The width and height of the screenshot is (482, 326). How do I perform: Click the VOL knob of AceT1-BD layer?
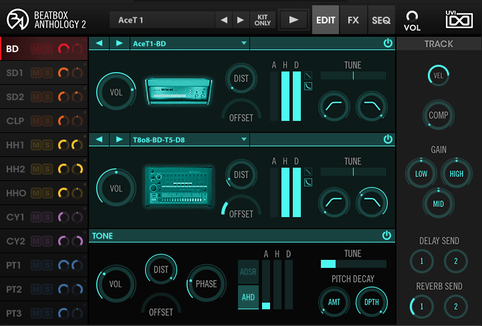[116, 92]
